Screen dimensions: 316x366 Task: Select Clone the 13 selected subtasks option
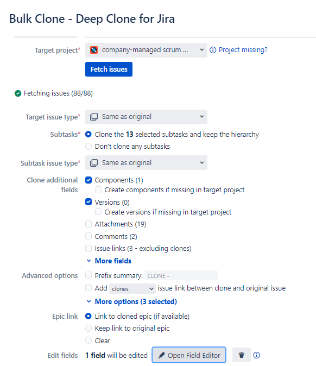89,134
